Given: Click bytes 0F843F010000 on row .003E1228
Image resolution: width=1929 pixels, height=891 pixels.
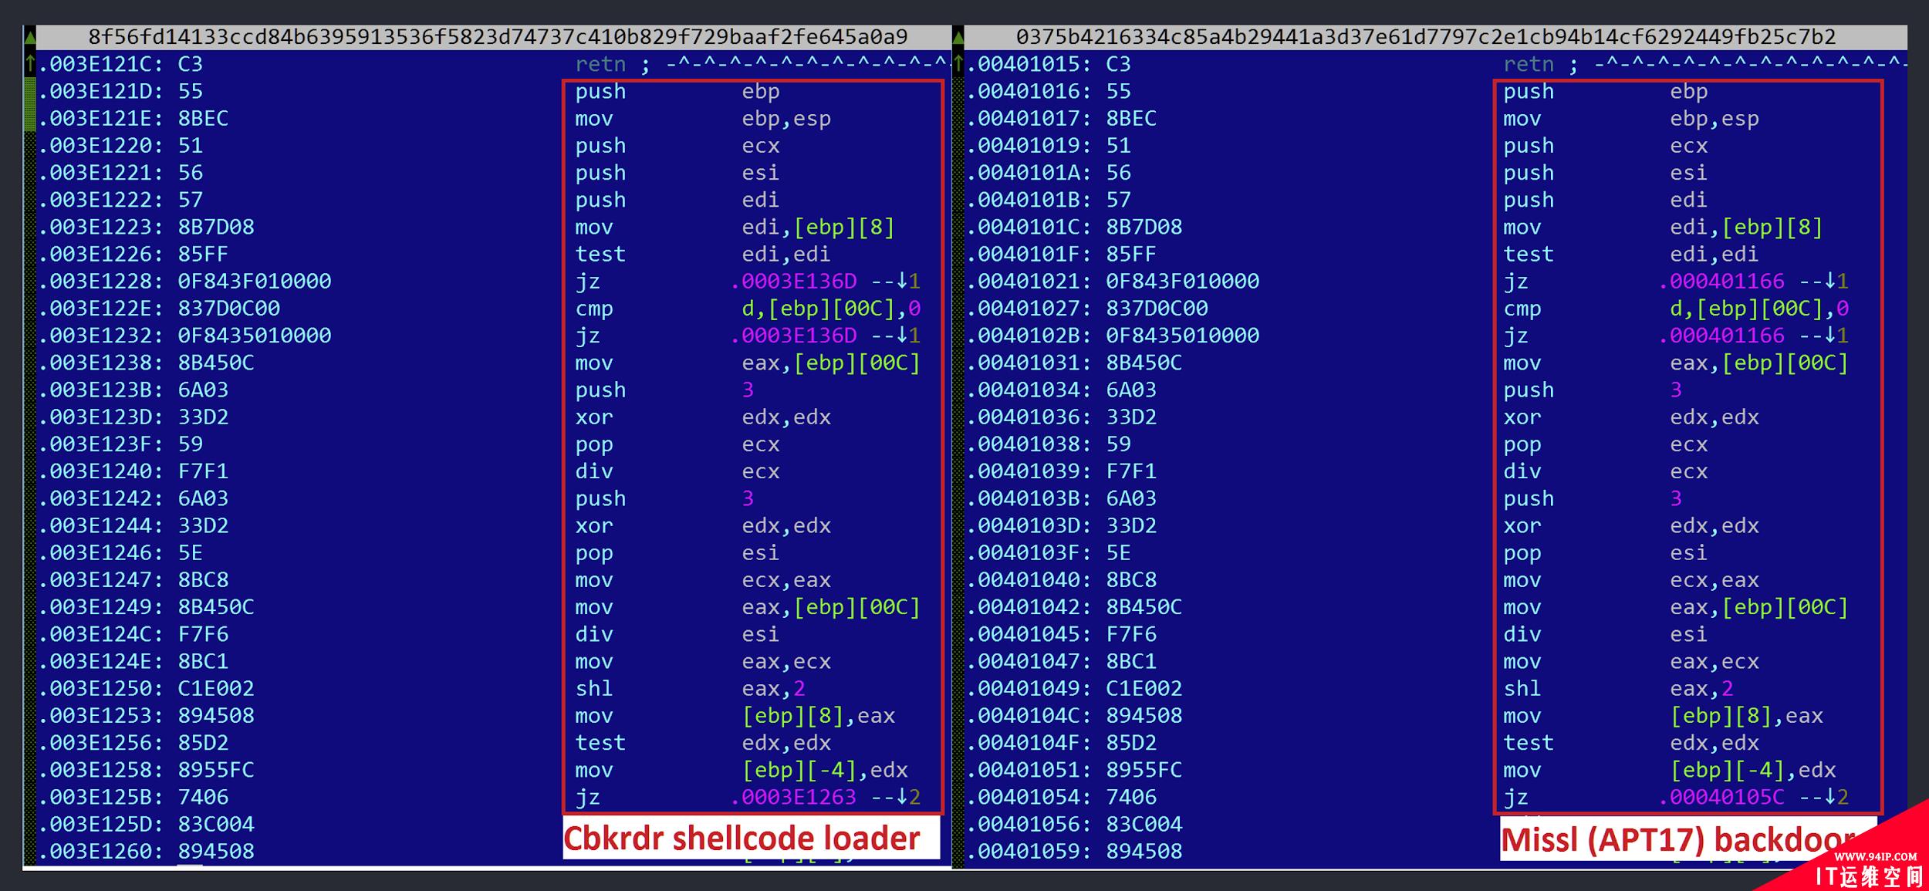Looking at the screenshot, I should coord(255,281).
